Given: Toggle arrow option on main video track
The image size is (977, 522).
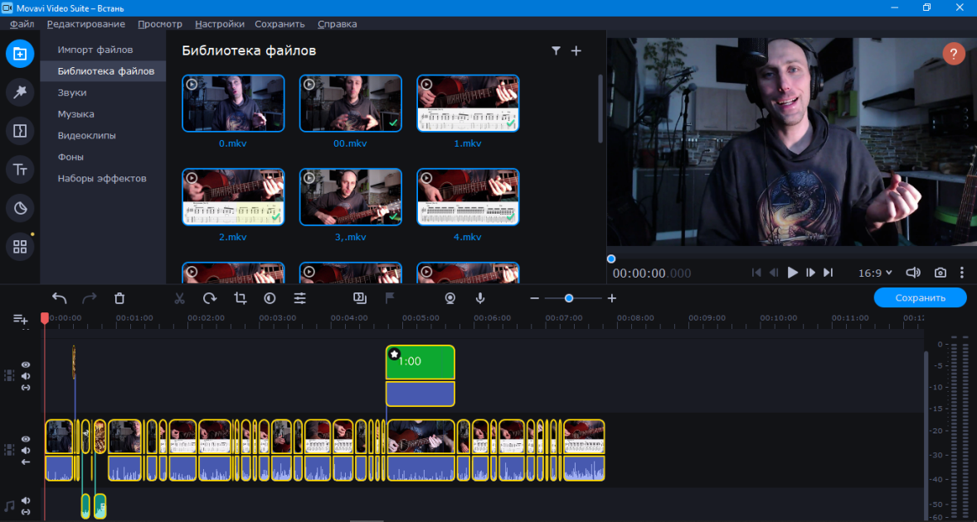Looking at the screenshot, I should click(26, 462).
